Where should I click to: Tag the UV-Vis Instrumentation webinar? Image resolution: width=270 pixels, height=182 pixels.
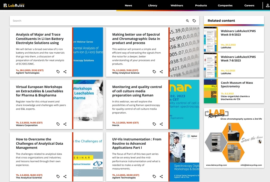click(x=154, y=176)
